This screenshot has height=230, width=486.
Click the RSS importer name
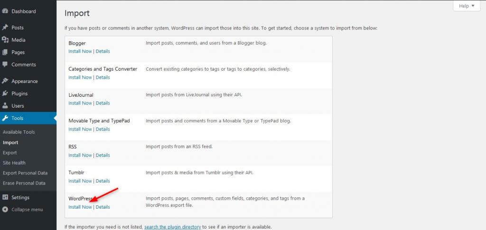[x=73, y=147]
